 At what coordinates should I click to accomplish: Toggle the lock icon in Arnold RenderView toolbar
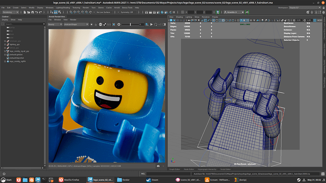96,25
